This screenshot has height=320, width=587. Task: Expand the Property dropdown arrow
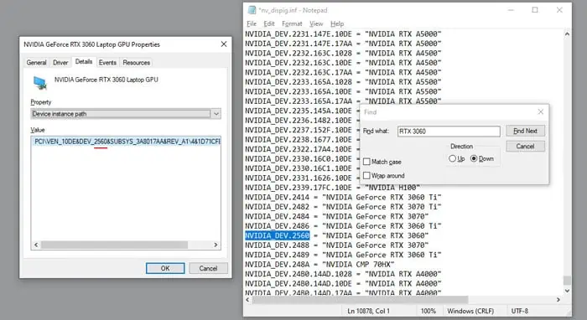[216, 114]
